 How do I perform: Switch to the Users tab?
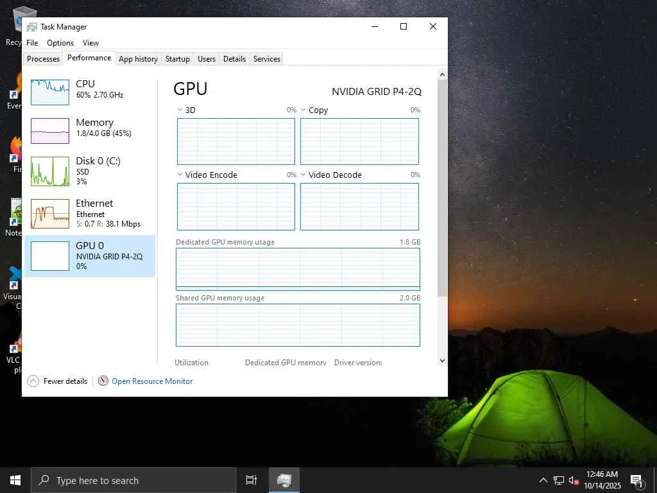pyautogui.click(x=207, y=58)
